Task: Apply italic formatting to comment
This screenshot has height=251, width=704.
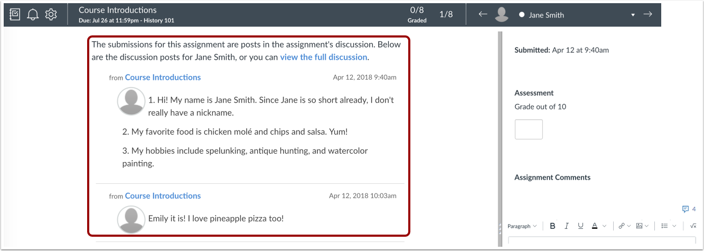Action: point(567,226)
